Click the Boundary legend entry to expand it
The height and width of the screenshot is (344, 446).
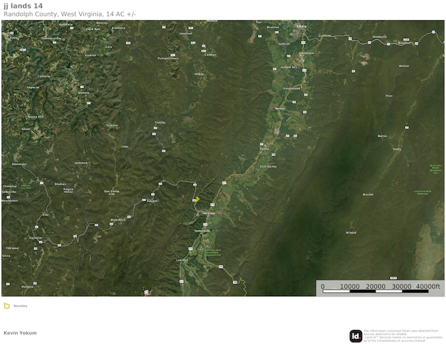tap(21, 305)
